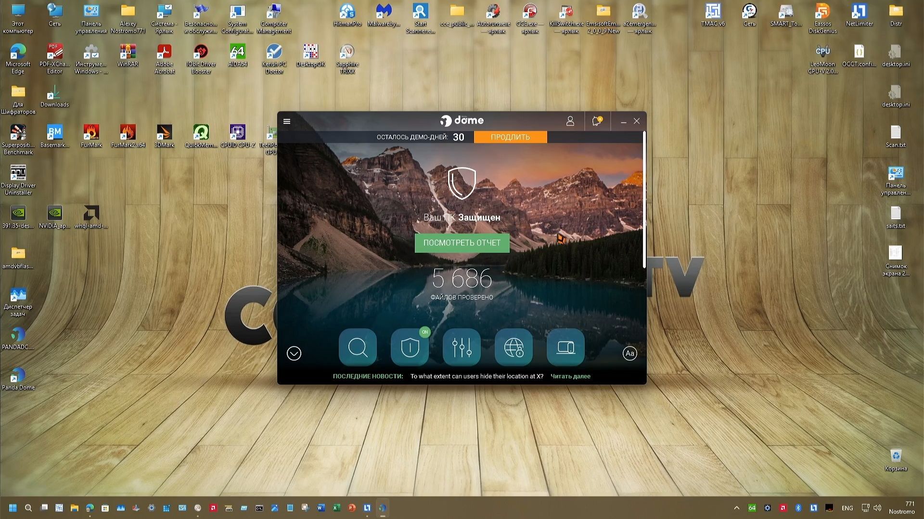Open the Windows Start menu
The height and width of the screenshot is (519, 924).
pyautogui.click(x=13, y=508)
